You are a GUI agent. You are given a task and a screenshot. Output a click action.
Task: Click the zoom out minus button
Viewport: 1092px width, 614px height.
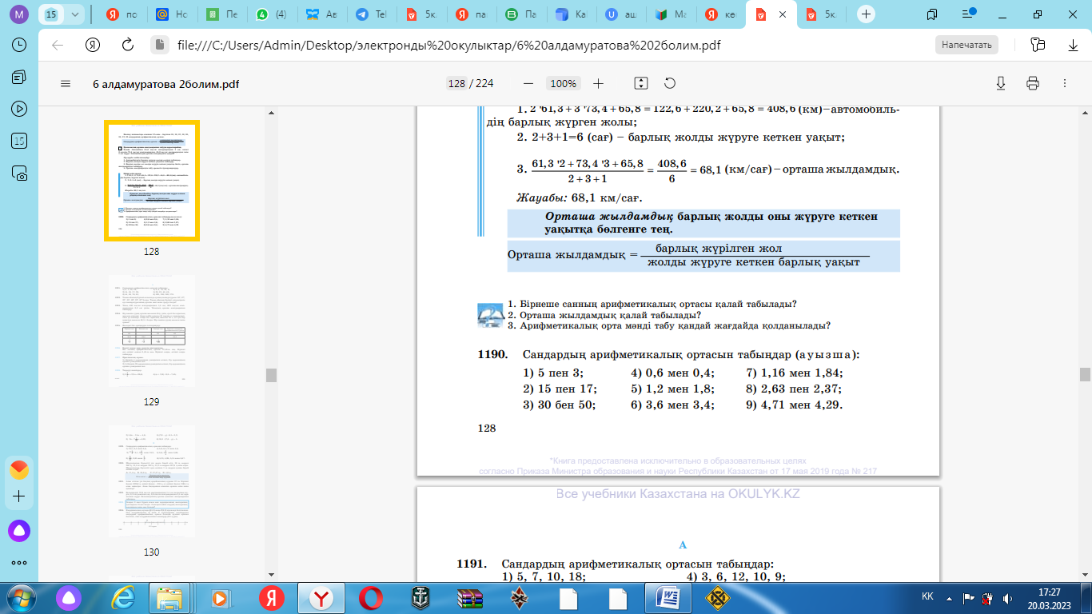pos(528,83)
